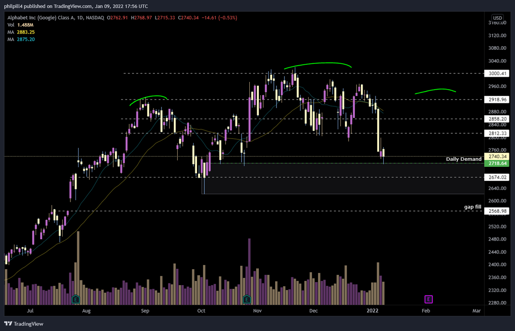Screen dimensions: 515x331
Task: Click the current price tag 2740.34 on the axis
Action: click(x=497, y=156)
